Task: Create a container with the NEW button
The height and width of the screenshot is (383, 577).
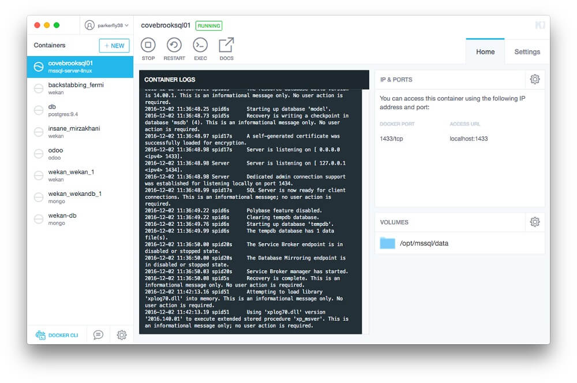Action: (114, 45)
